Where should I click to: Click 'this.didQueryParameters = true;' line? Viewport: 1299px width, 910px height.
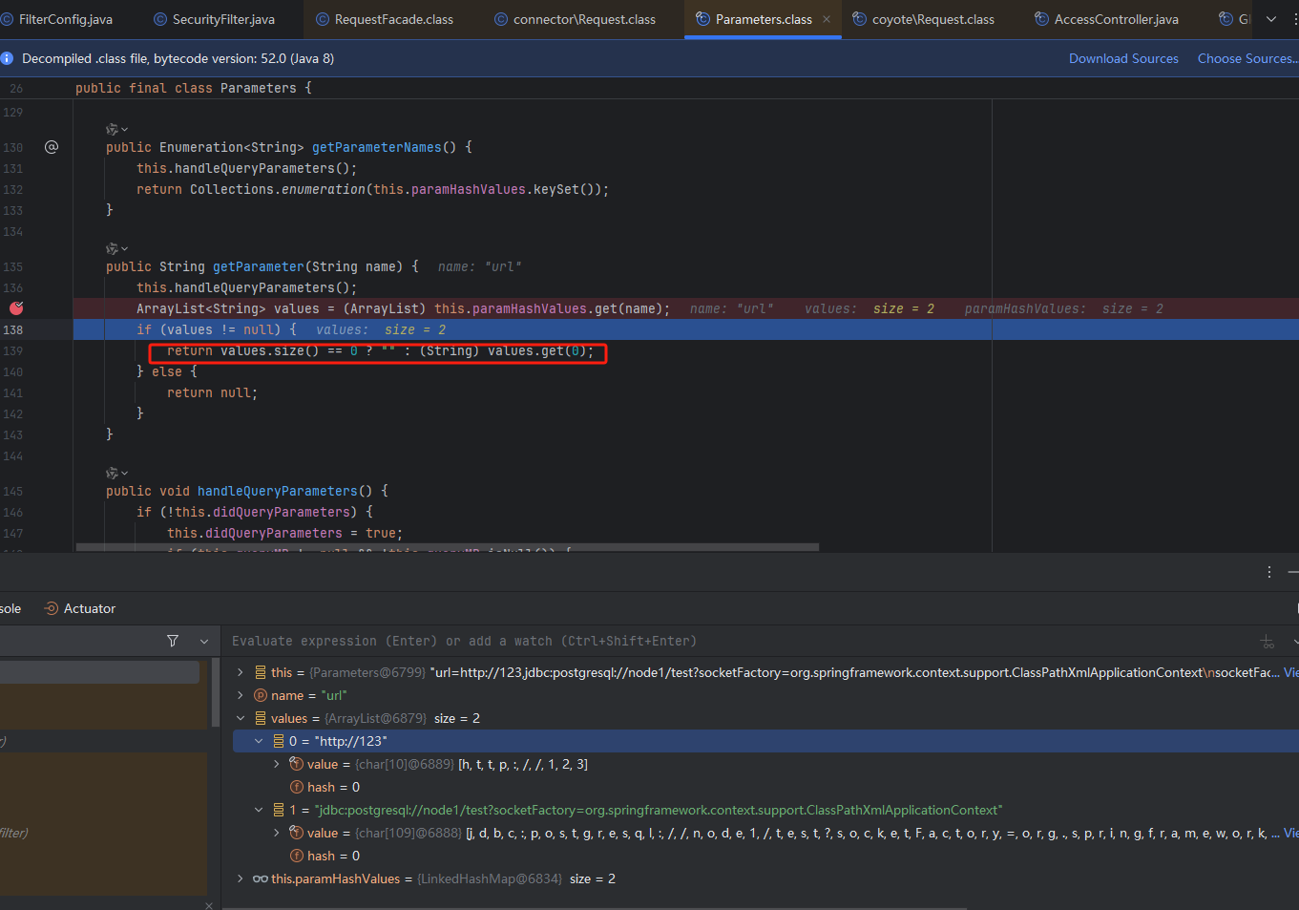[x=284, y=533]
